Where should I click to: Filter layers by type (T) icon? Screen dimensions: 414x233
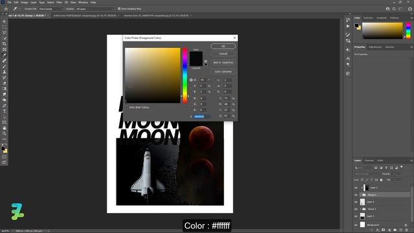pos(386,168)
